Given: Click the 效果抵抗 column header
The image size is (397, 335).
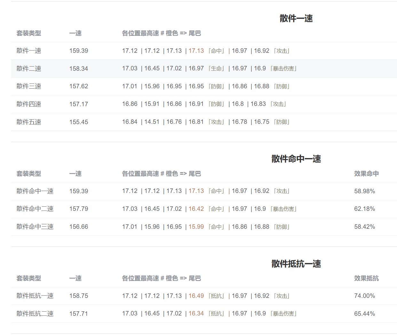Looking at the screenshot, I should pos(366,278).
